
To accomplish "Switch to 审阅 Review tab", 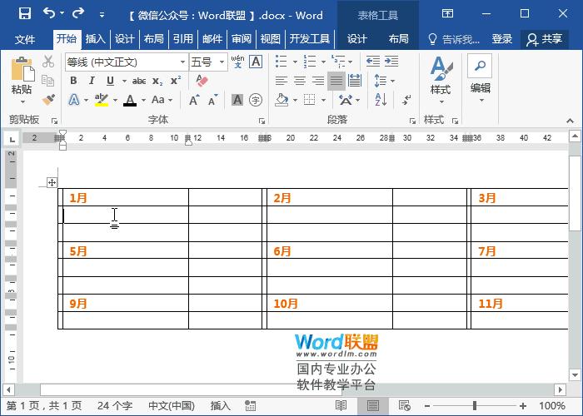I will click(x=242, y=38).
